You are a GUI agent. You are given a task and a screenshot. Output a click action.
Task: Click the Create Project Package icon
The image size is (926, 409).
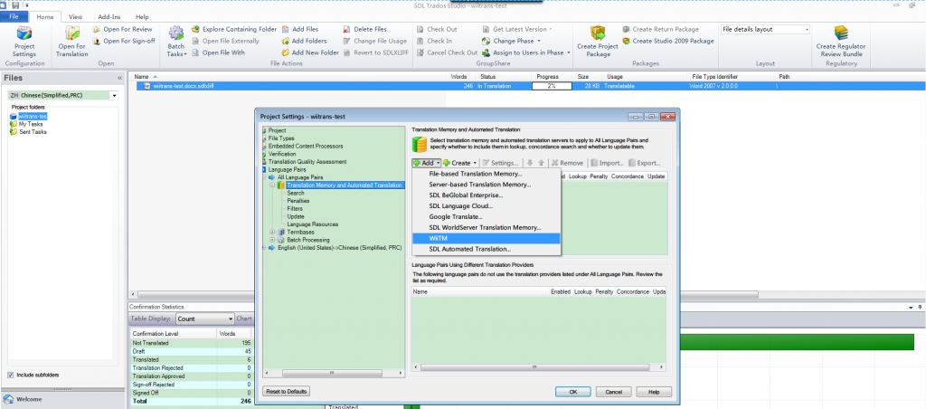(x=598, y=36)
